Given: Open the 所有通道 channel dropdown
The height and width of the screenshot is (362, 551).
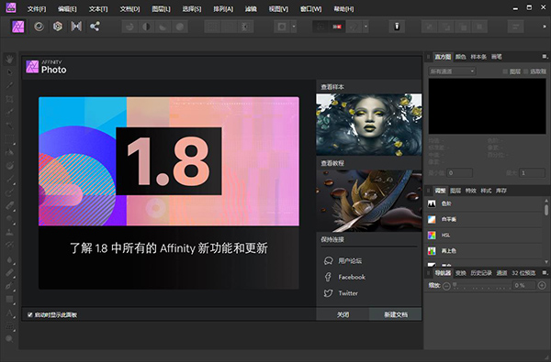Looking at the screenshot, I should click(x=452, y=71).
